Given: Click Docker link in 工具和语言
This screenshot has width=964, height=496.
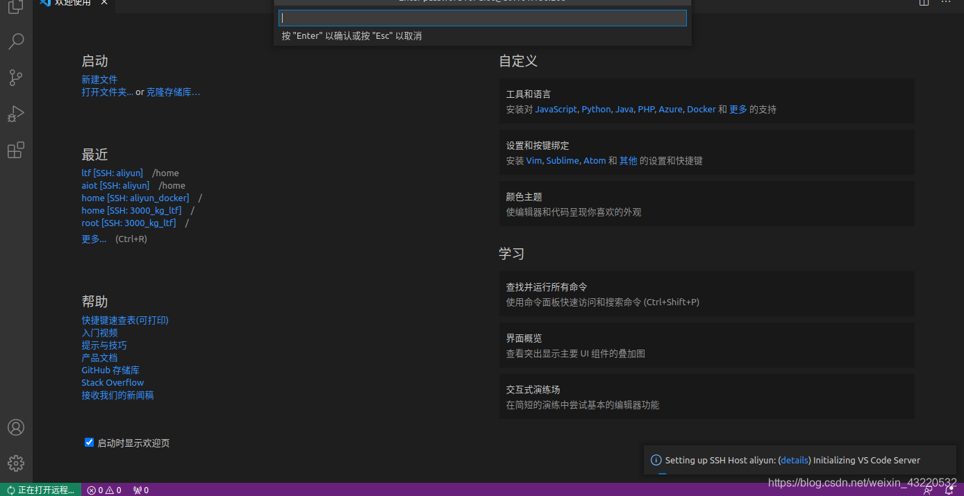Looking at the screenshot, I should coord(701,110).
